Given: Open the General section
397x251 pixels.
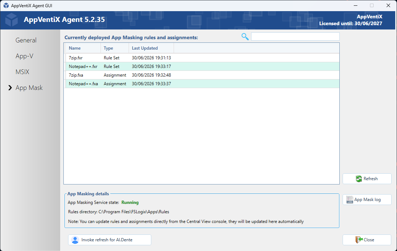Looking at the screenshot, I should pyautogui.click(x=26, y=40).
